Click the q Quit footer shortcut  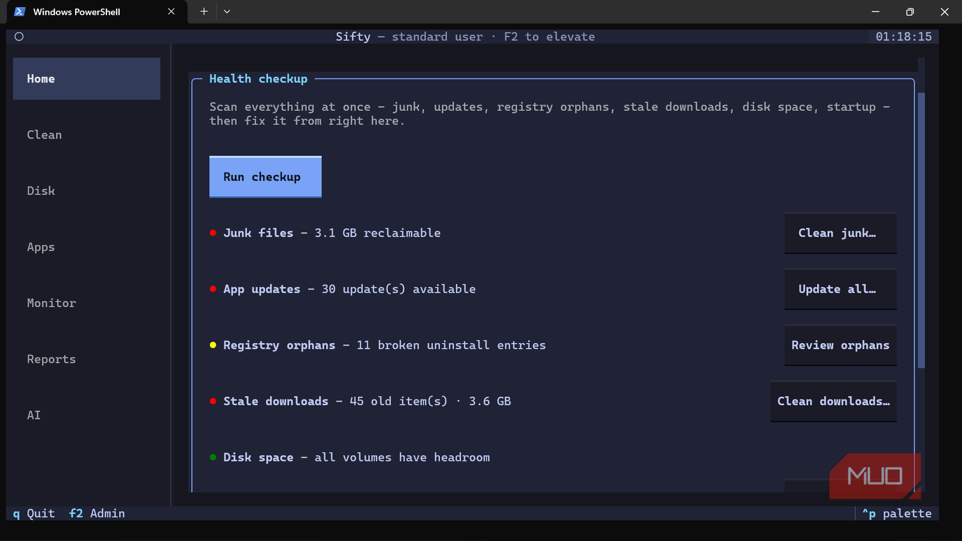(x=34, y=513)
